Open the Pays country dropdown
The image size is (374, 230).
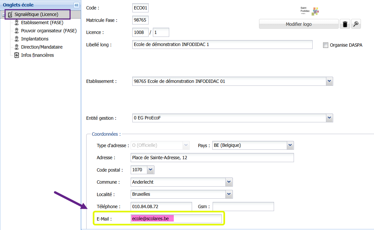tap(290, 145)
